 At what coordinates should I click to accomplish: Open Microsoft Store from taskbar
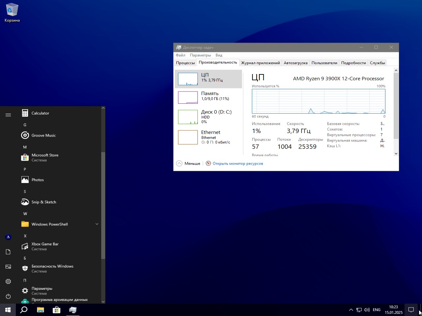56,310
